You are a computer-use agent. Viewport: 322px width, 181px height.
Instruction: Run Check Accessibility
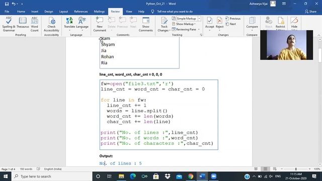click(x=51, y=24)
